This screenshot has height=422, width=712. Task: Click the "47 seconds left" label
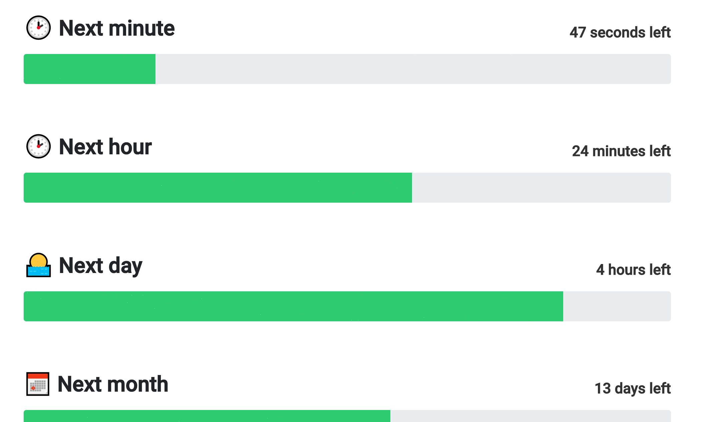click(x=620, y=32)
